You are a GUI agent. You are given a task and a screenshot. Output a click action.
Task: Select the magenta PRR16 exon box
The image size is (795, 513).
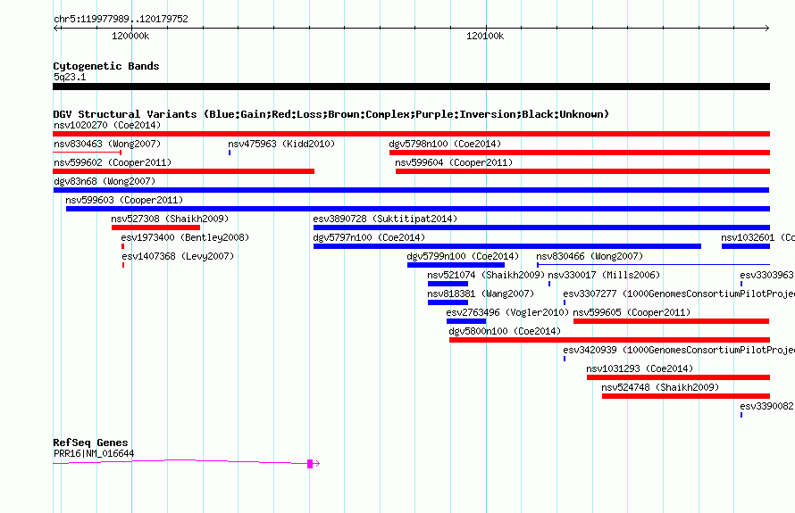(x=310, y=464)
